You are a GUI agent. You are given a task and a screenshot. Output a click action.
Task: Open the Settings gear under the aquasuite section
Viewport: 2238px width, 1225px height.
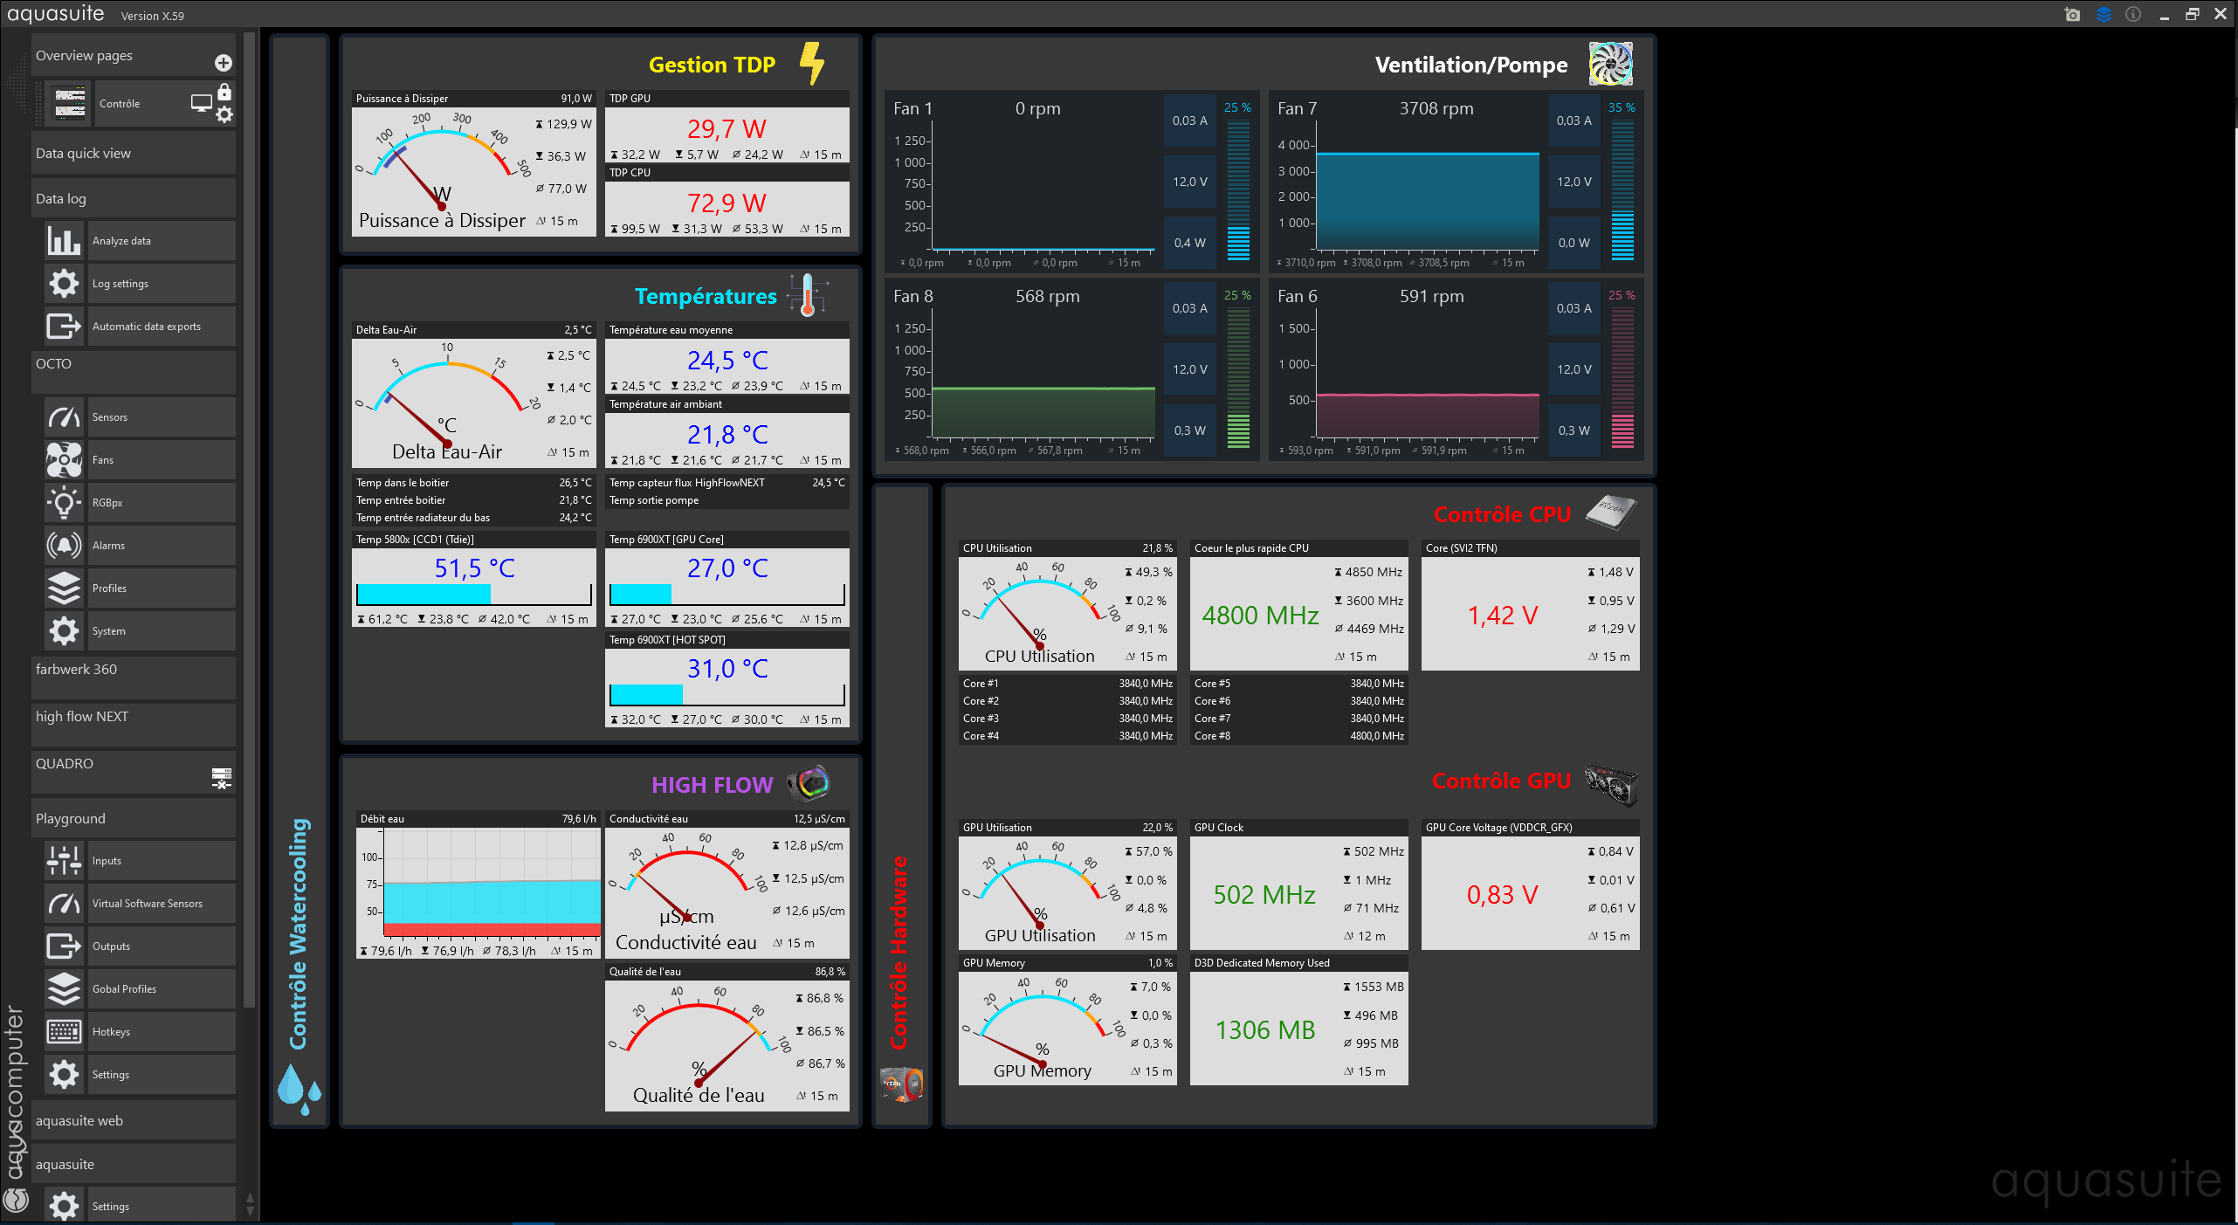pos(64,1206)
